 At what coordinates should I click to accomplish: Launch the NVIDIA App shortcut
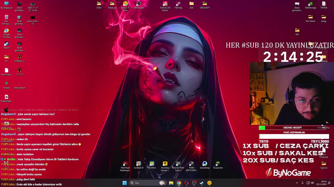coord(311,5)
